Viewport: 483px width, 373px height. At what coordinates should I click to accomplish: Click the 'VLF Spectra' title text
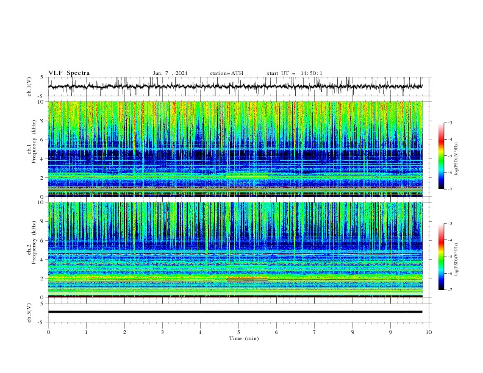pos(69,73)
